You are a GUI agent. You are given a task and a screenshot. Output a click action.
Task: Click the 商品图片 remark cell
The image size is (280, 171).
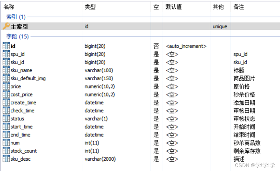click(244, 78)
